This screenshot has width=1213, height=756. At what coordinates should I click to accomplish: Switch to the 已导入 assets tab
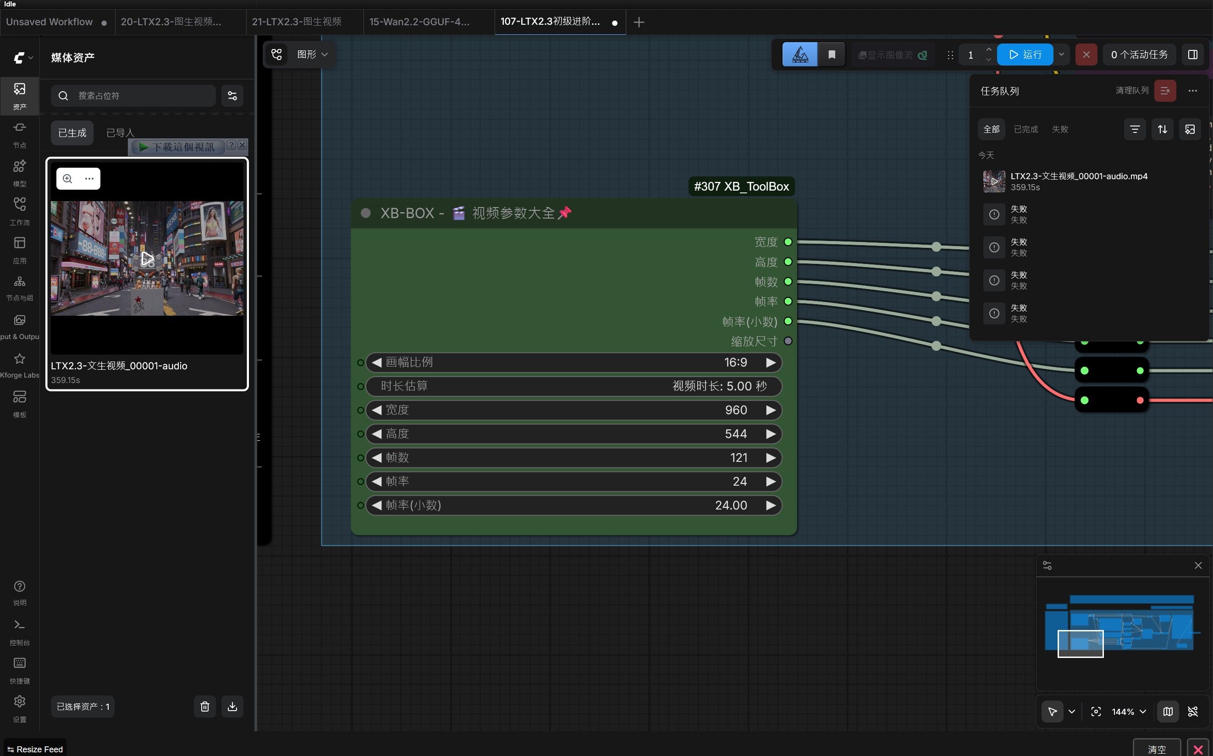(x=120, y=132)
